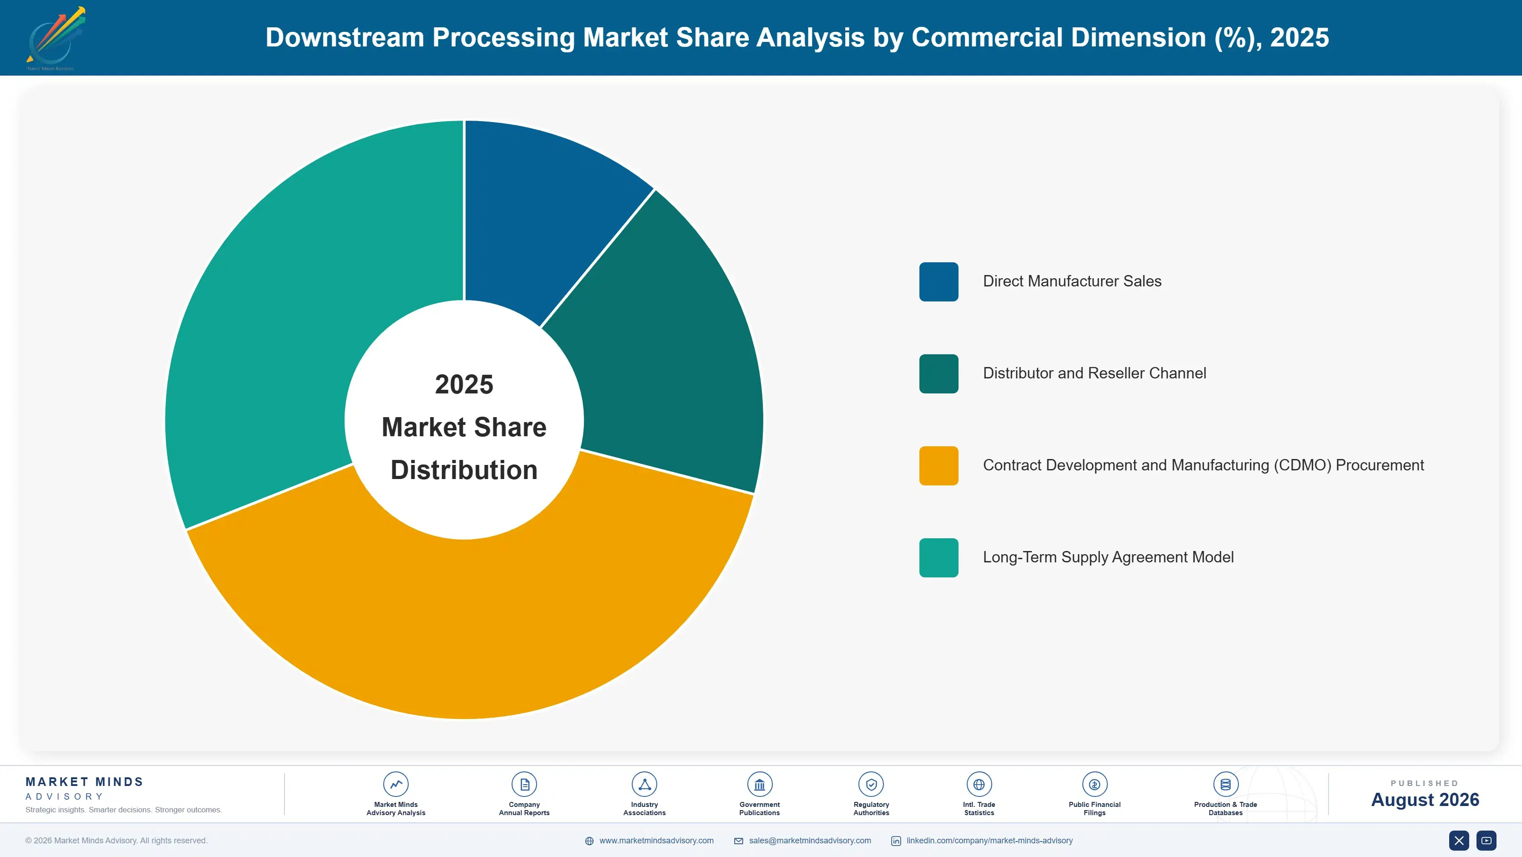The image size is (1522, 857).
Task: Click the 'Long-Term Supply Agreement Model' label
Action: coord(1108,557)
